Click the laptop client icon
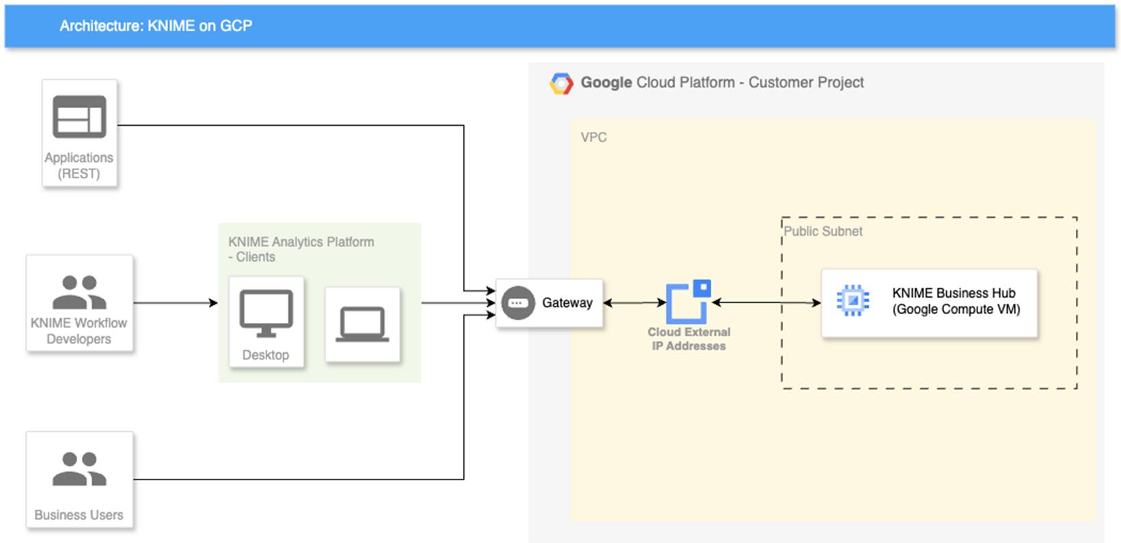1121x543 pixels. click(362, 324)
